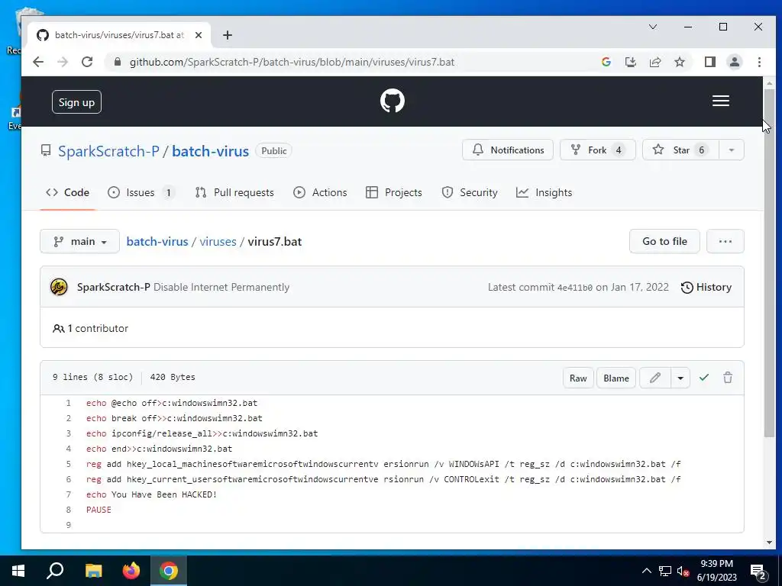Image resolution: width=782 pixels, height=586 pixels.
Task: Close the virus7.bat browser tab
Action: tap(199, 35)
